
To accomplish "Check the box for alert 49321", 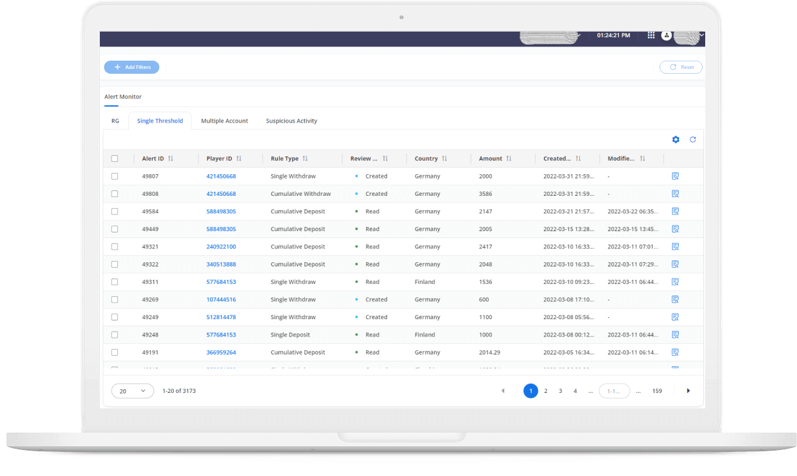I will click(115, 247).
